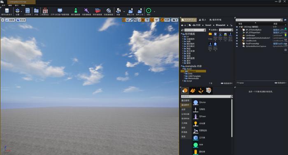Open the filters dropdown in content browser
This screenshot has height=155, width=288.
213,30
